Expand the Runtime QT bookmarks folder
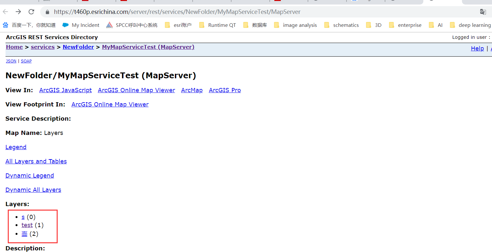The width and height of the screenshot is (492, 252). [217, 25]
